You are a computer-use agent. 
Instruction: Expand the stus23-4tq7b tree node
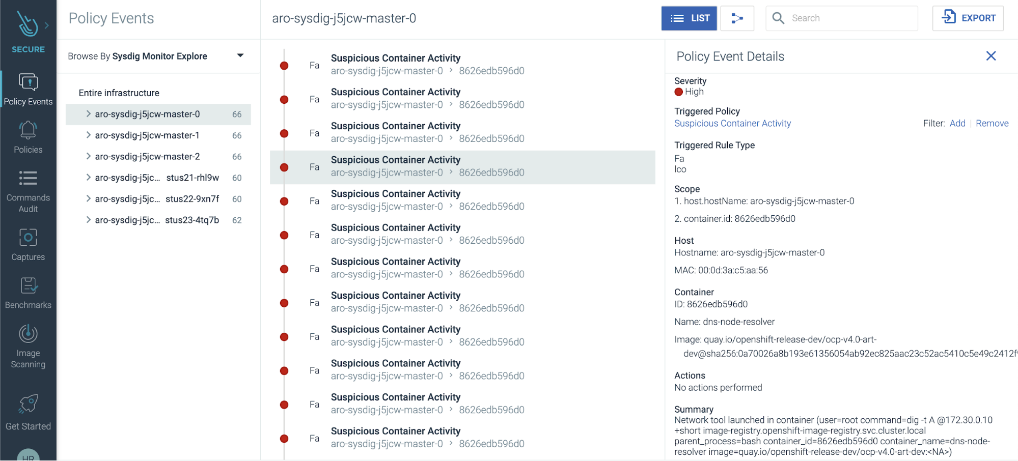tap(88, 220)
